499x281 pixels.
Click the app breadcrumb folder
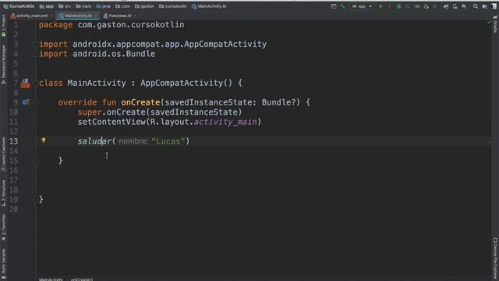(47, 6)
